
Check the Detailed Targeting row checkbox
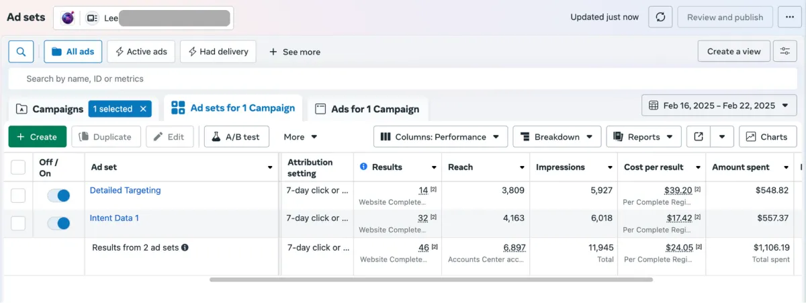[x=18, y=196]
